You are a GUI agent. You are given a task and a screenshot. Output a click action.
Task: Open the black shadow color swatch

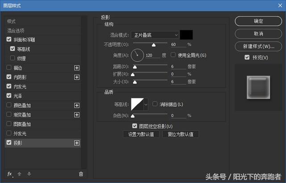click(x=186, y=35)
